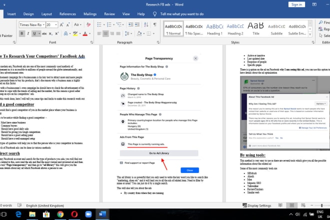Apply No Spacing style
Viewport: 330px width, 220px height.
(x=194, y=29)
